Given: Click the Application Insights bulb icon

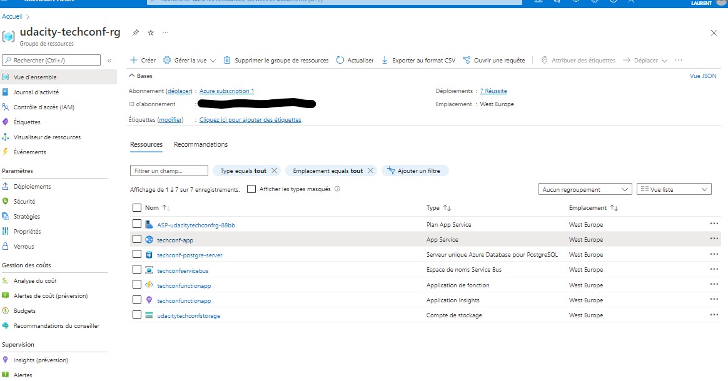Looking at the screenshot, I should tap(149, 300).
